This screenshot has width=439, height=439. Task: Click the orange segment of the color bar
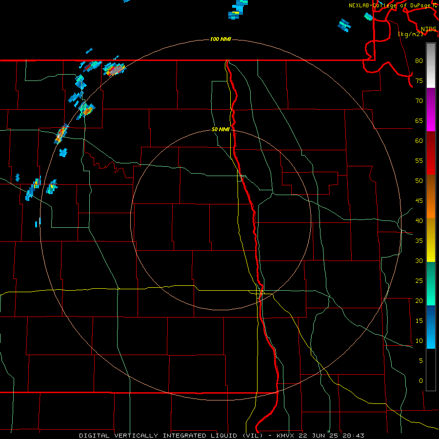click(431, 196)
